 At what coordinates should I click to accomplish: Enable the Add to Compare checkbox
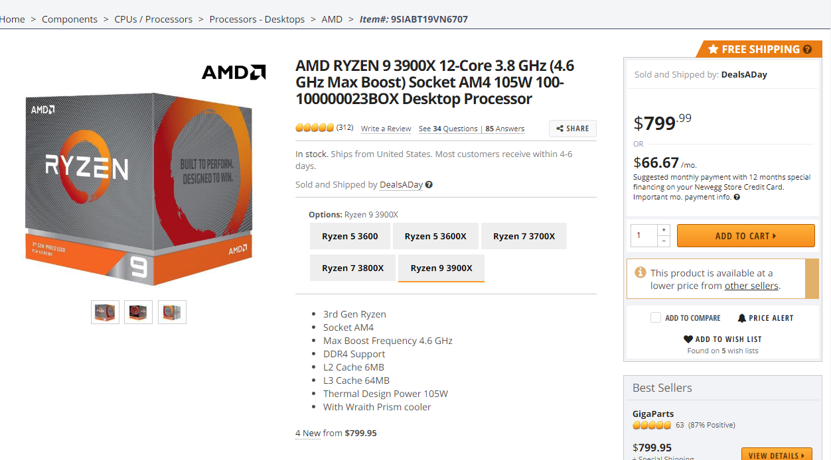coord(656,318)
